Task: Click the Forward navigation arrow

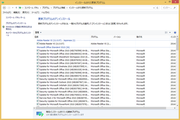Action: pos(9,8)
